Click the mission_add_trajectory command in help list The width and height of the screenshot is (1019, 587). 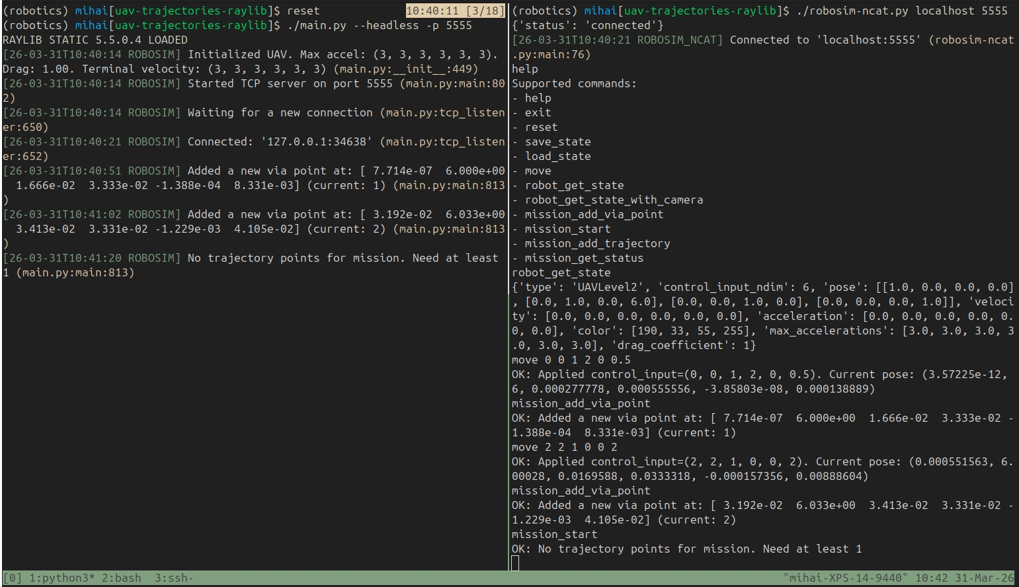pyautogui.click(x=597, y=243)
